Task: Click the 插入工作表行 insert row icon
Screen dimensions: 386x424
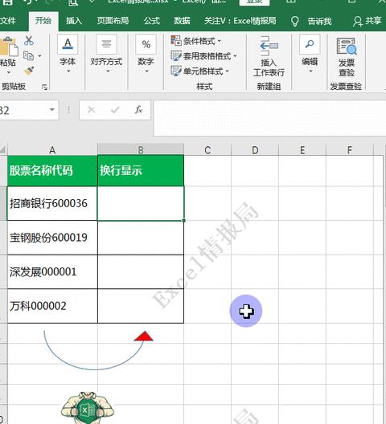Action: [x=269, y=46]
